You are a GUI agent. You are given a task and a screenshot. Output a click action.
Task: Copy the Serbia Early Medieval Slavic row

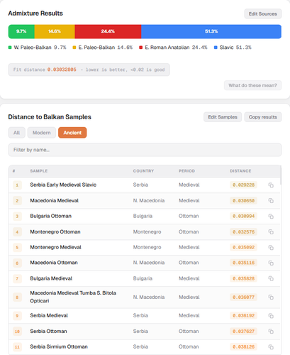tap(271, 185)
